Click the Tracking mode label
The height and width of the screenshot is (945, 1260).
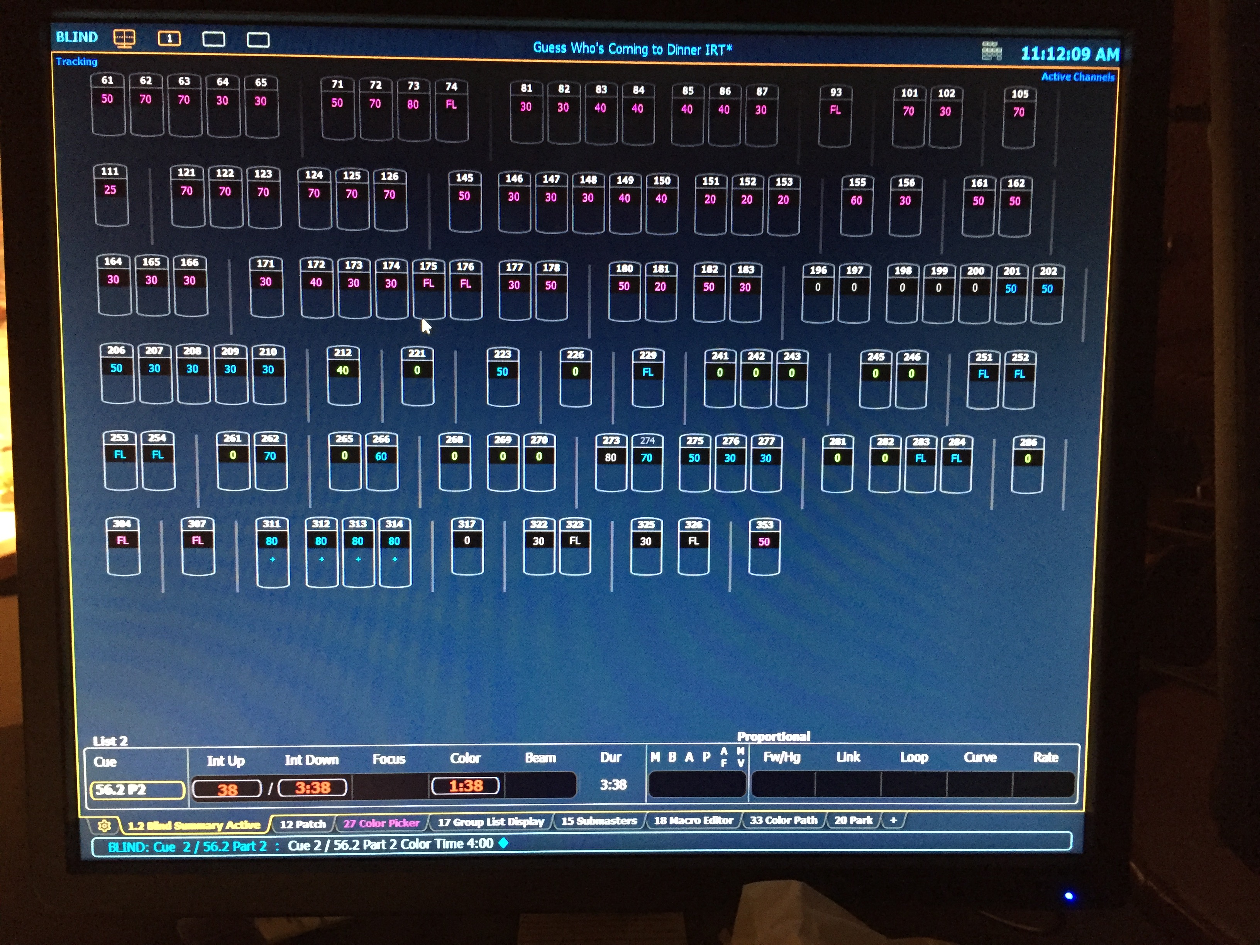[76, 61]
